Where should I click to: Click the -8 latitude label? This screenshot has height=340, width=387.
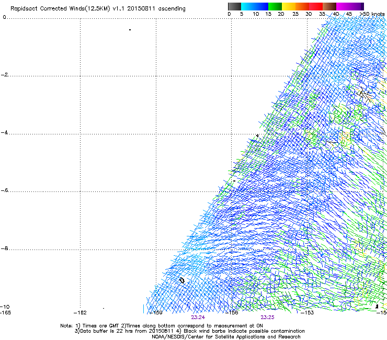coord(4,248)
